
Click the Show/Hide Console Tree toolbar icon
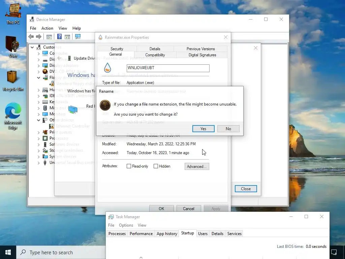[49, 36]
